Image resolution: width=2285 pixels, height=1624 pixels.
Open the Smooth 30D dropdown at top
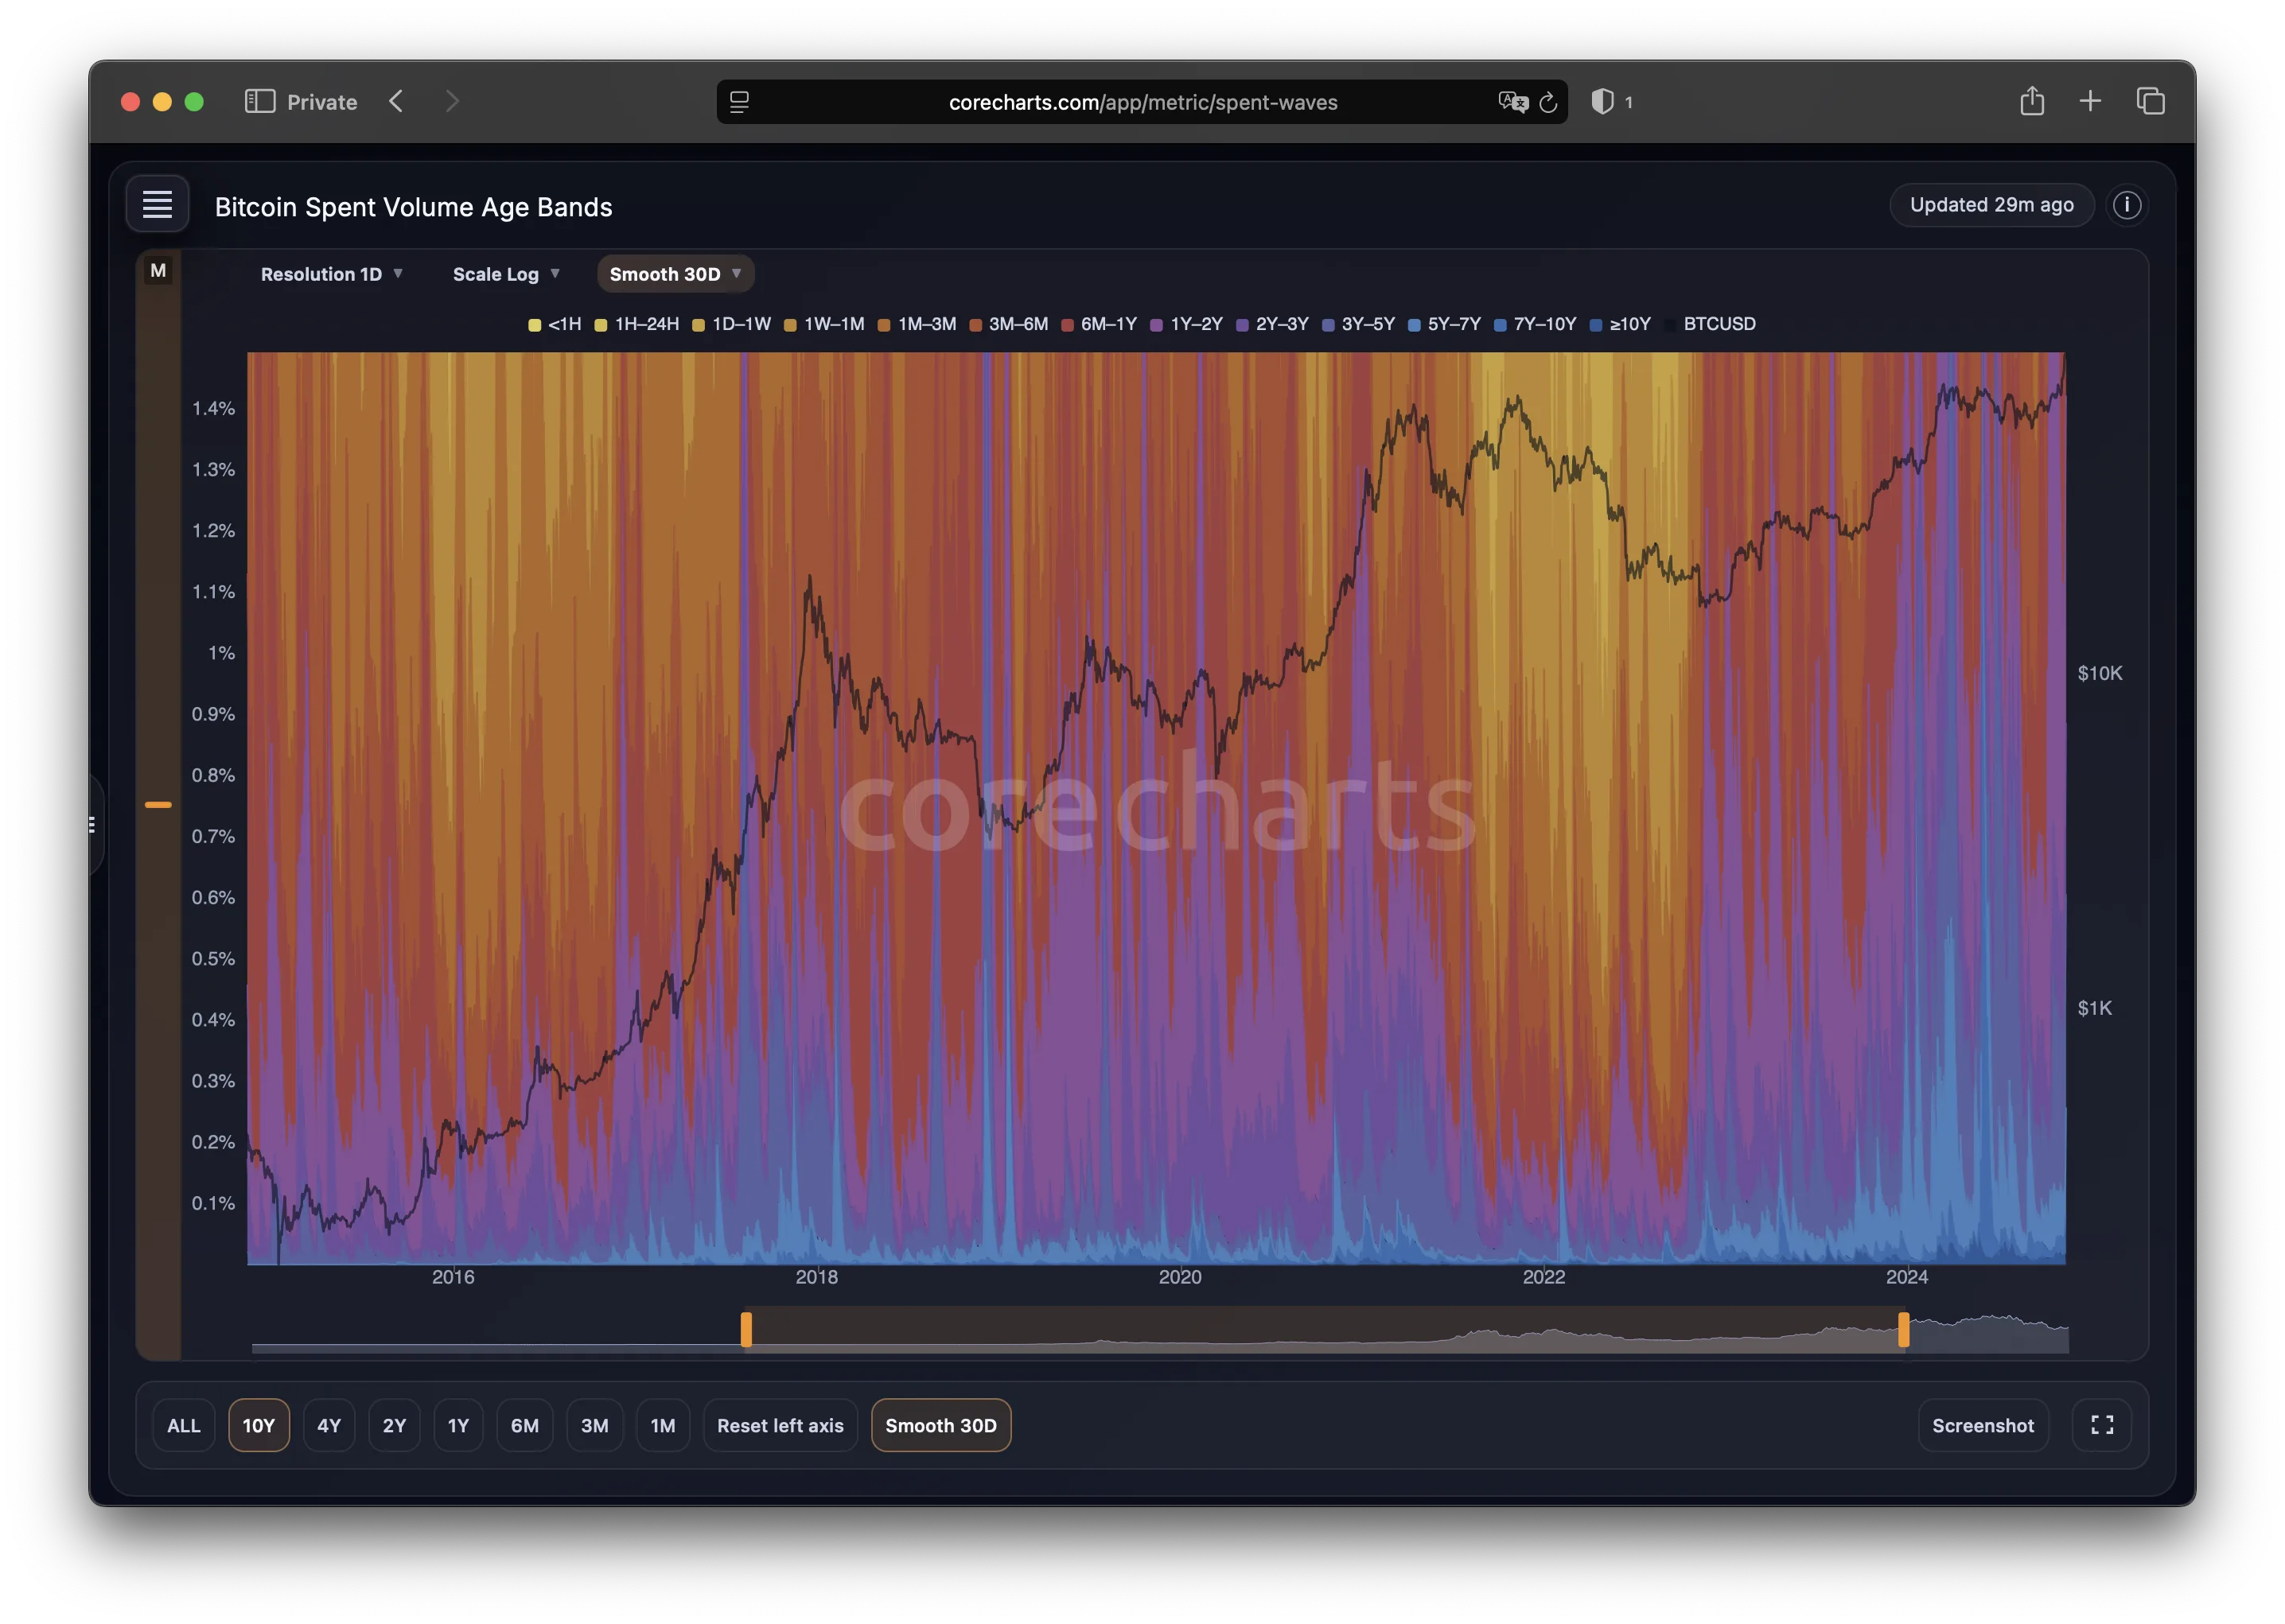(x=675, y=274)
